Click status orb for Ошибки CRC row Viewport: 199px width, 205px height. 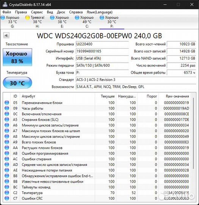click(x=7, y=198)
